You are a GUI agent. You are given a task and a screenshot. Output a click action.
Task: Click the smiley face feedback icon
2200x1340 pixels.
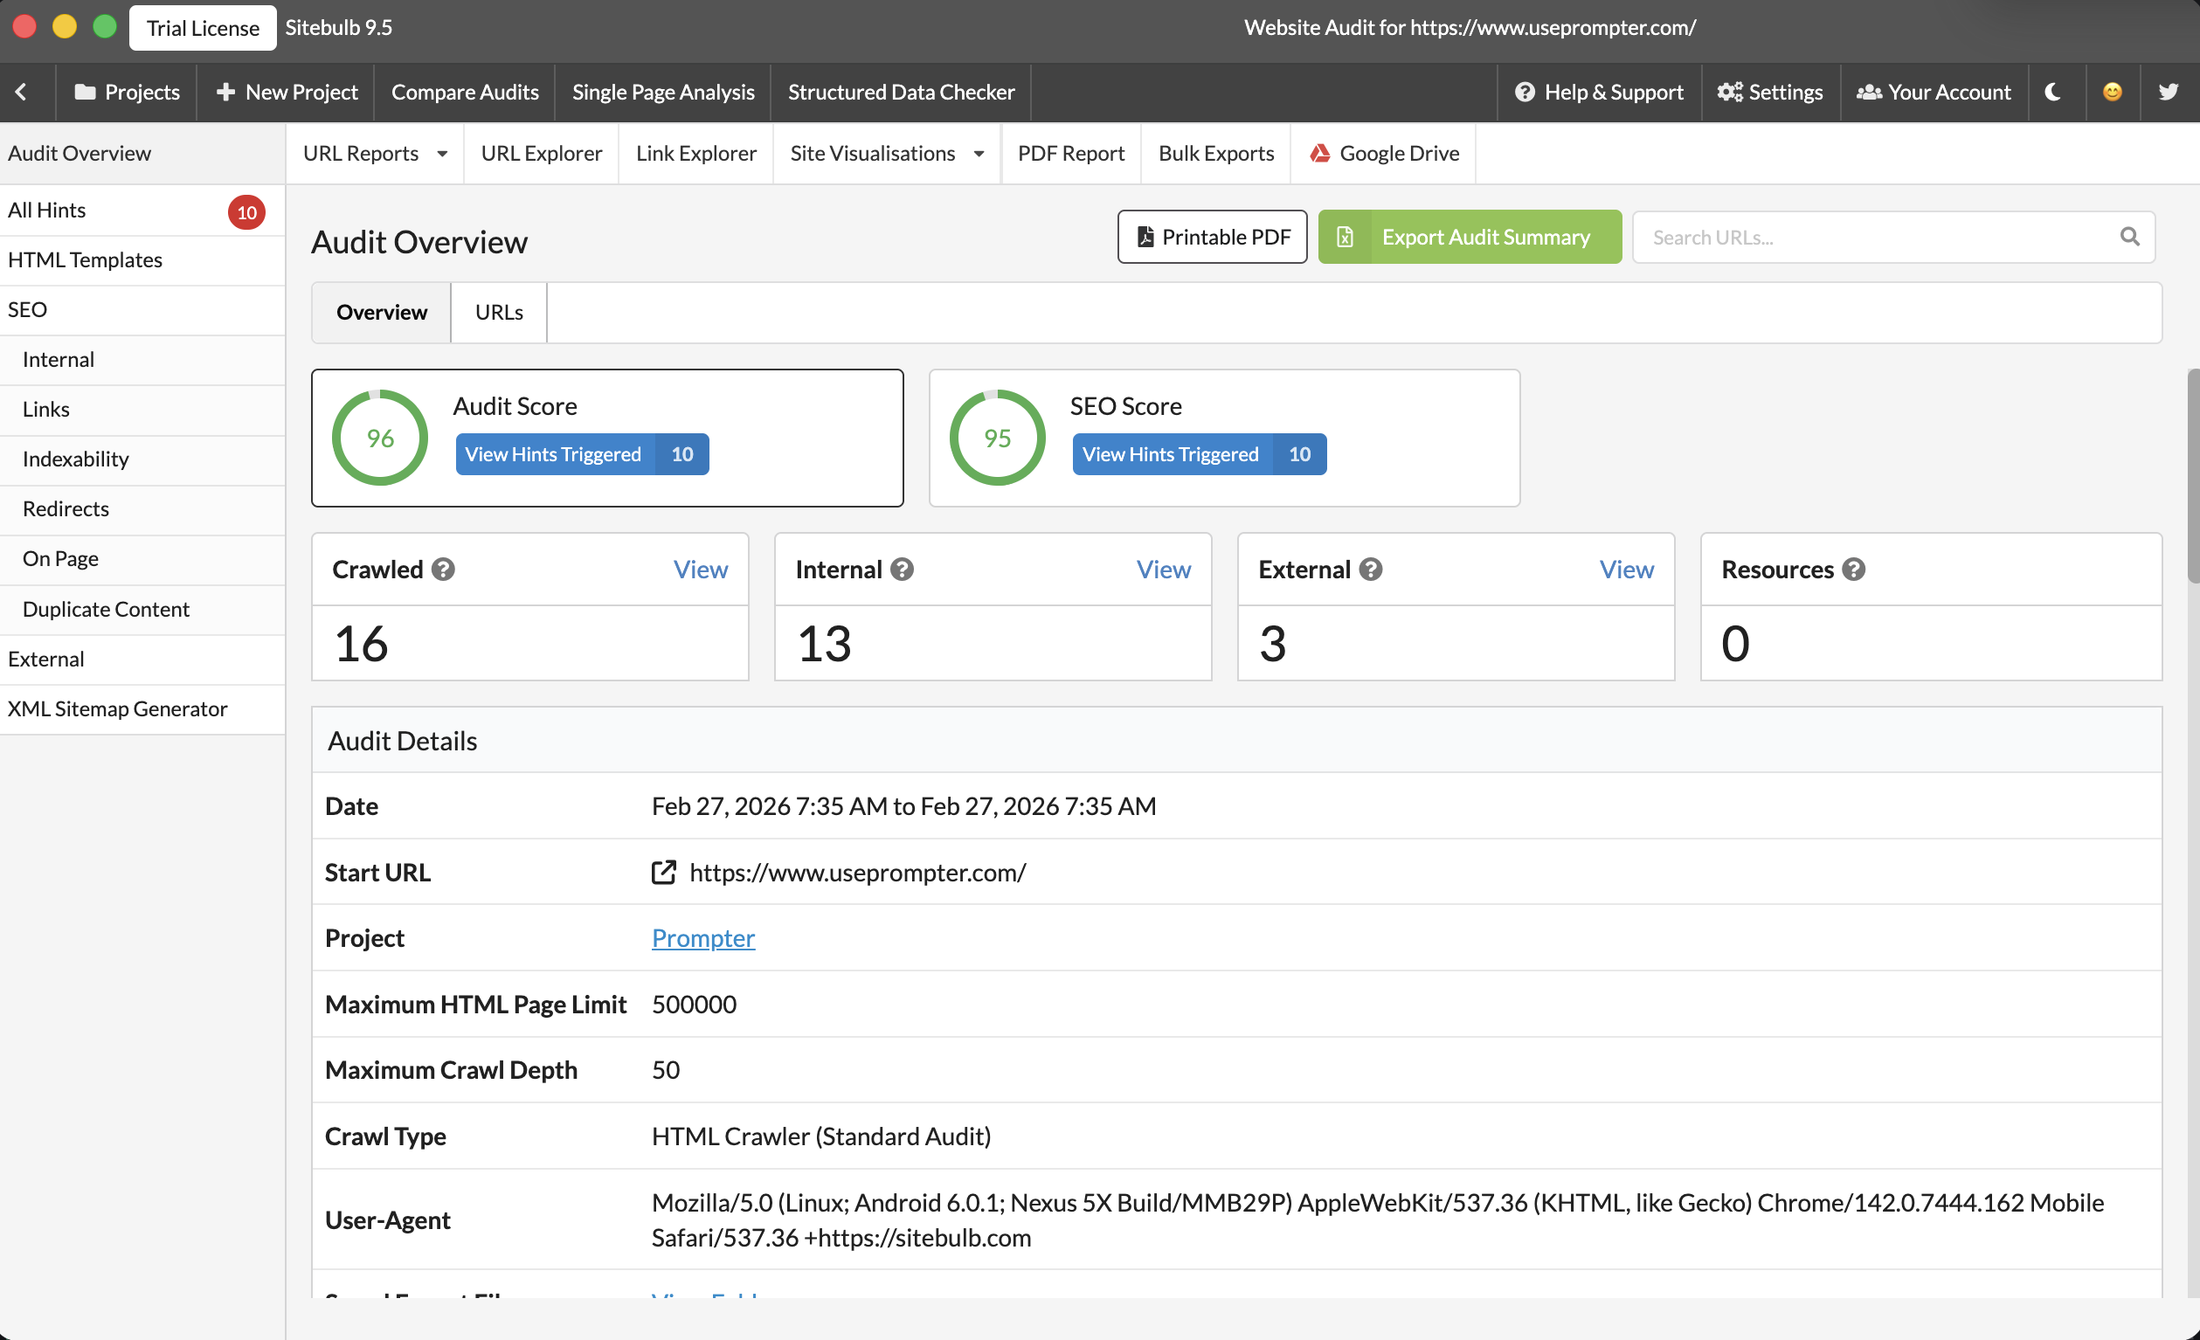pyautogui.click(x=2112, y=92)
